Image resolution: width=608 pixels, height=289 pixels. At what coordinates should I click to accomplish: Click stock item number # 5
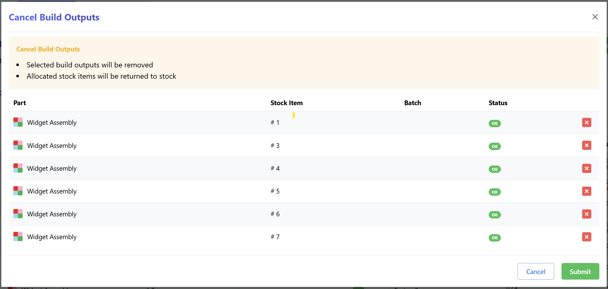275,191
